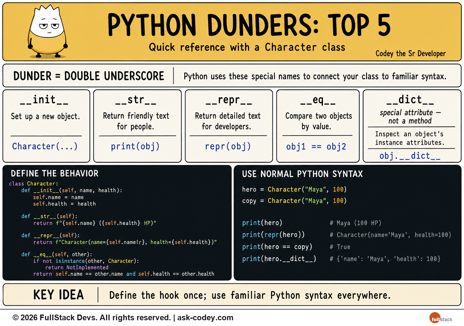This screenshot has height=326, width=464.
Task: Click the 'repr(obj)' example in the __repr__ card
Action: point(228,146)
